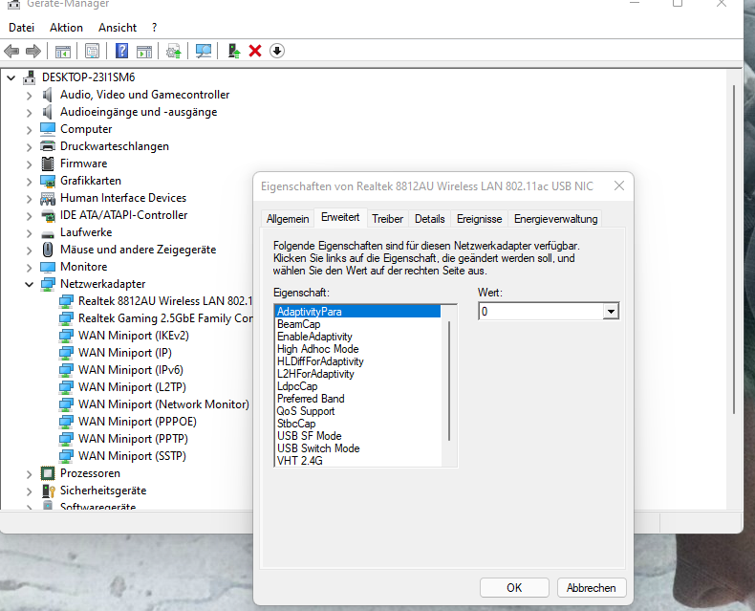Click the blue Help question-mark icon

[121, 51]
